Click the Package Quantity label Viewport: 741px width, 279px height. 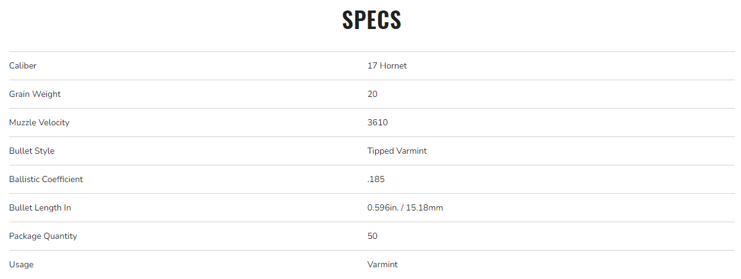click(x=43, y=236)
